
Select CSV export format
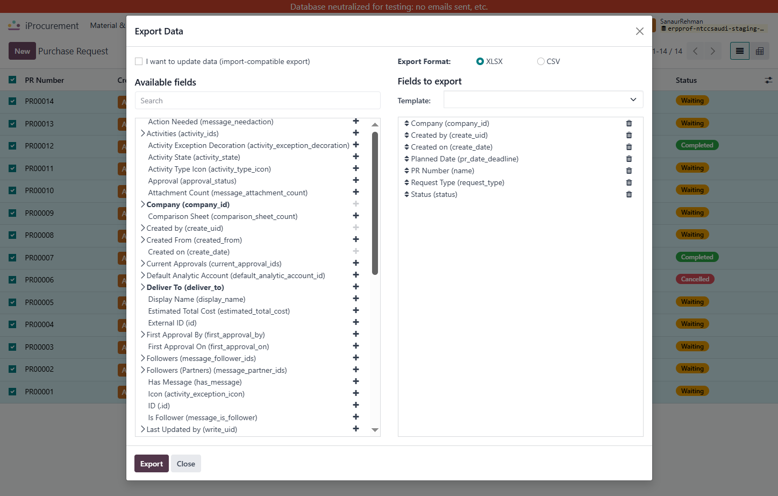(540, 61)
